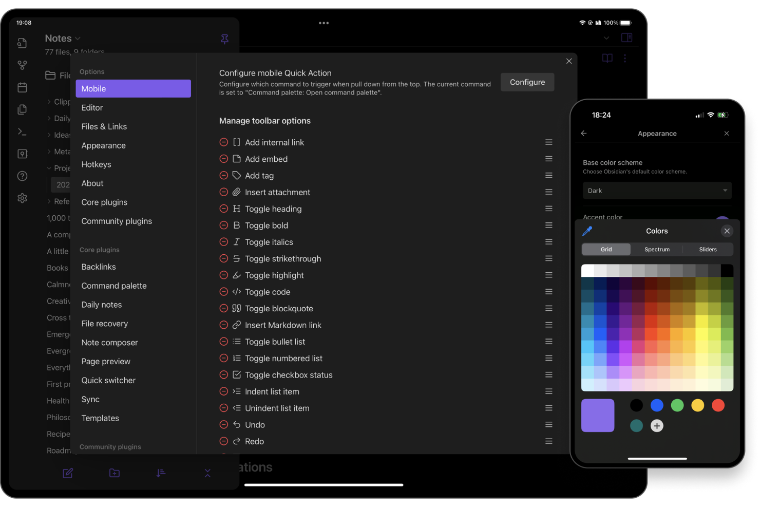The width and height of the screenshot is (760, 507).
Task: Open the calendar daily note icon
Action: click(22, 87)
